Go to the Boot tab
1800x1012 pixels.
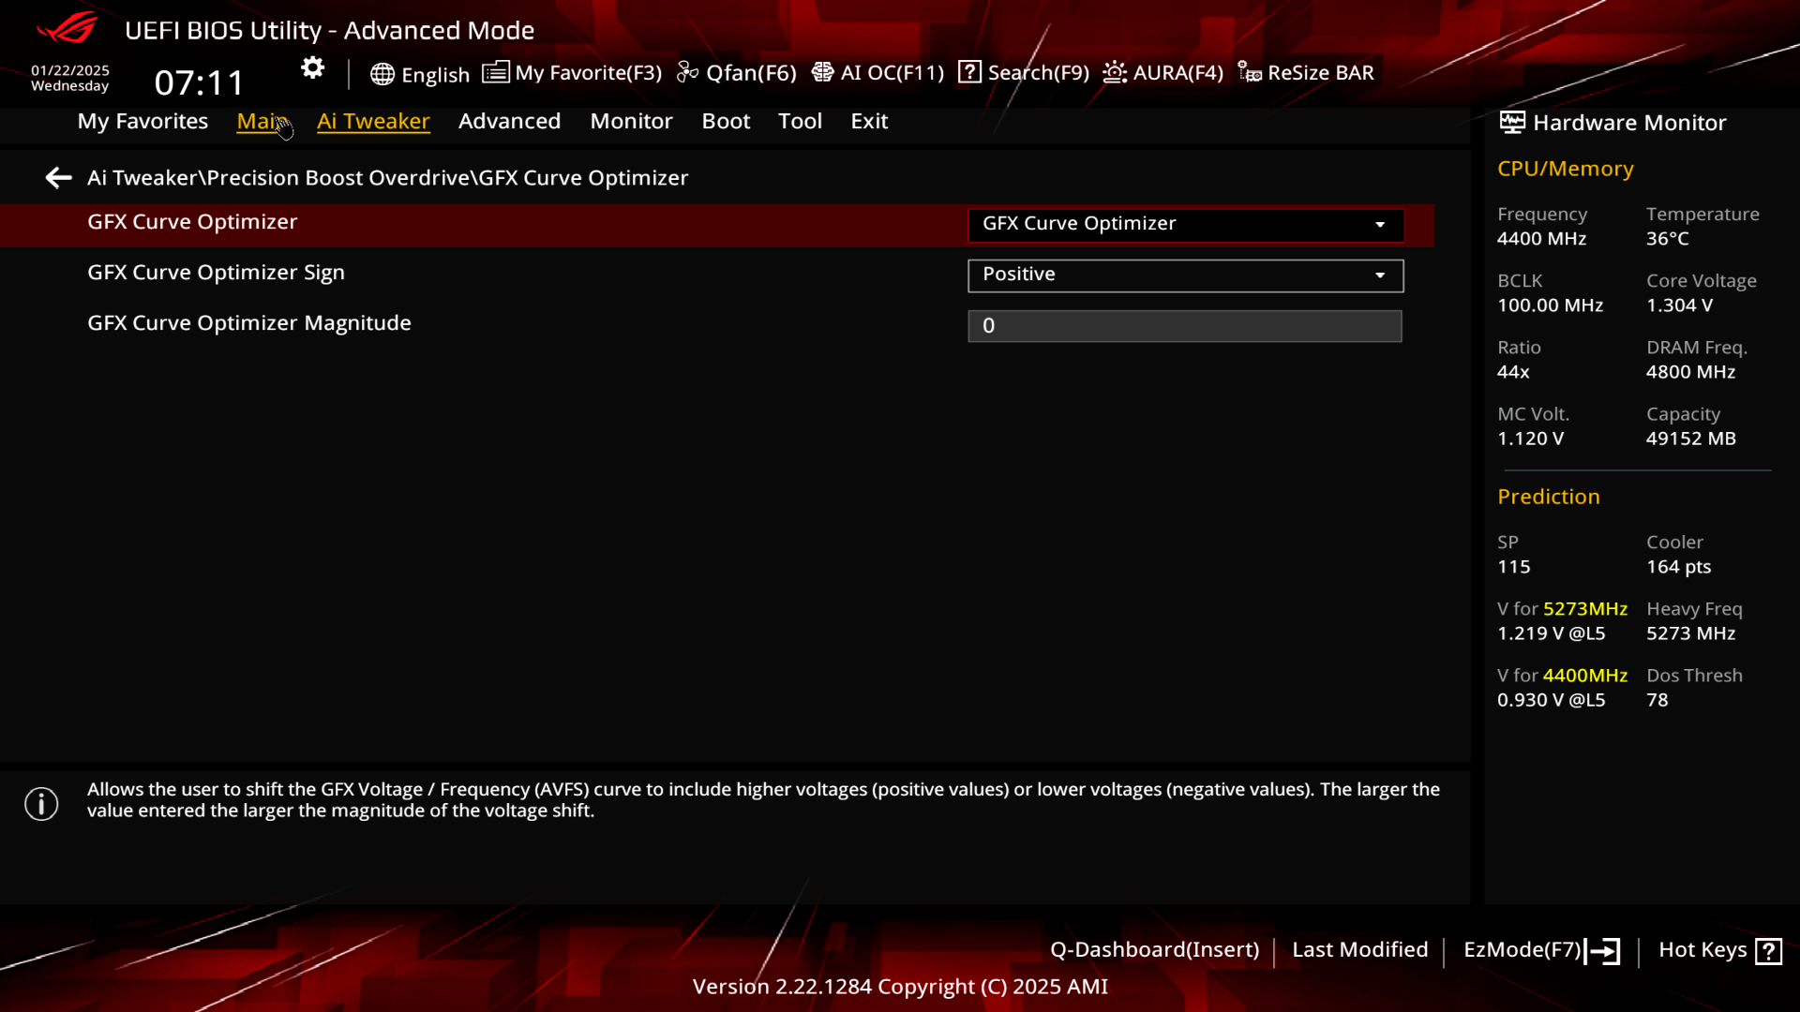pyautogui.click(x=726, y=121)
